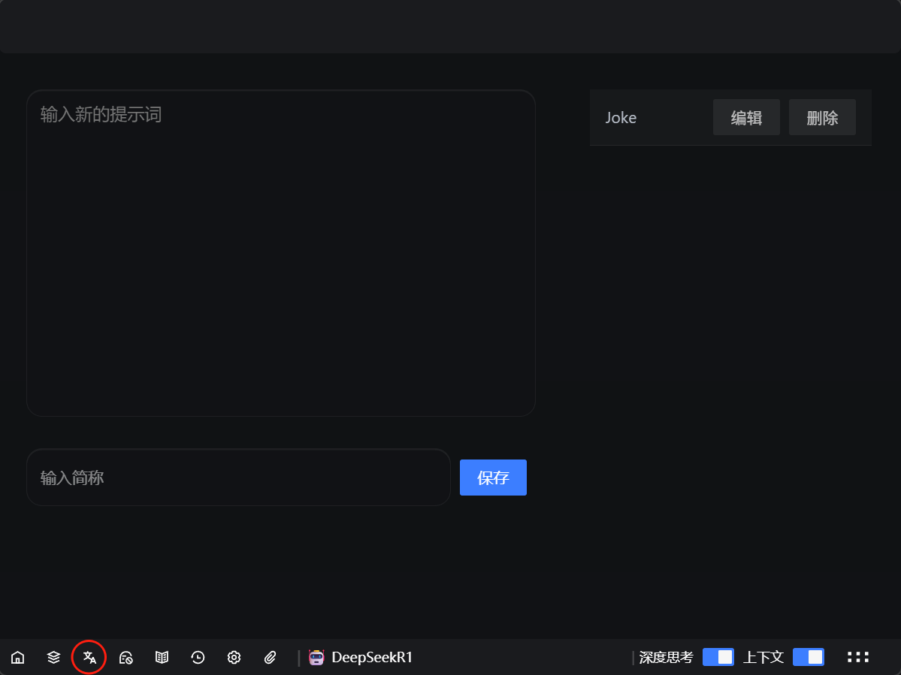901x675 pixels.
Task: Click the six-dot grid icon
Action: (857, 658)
